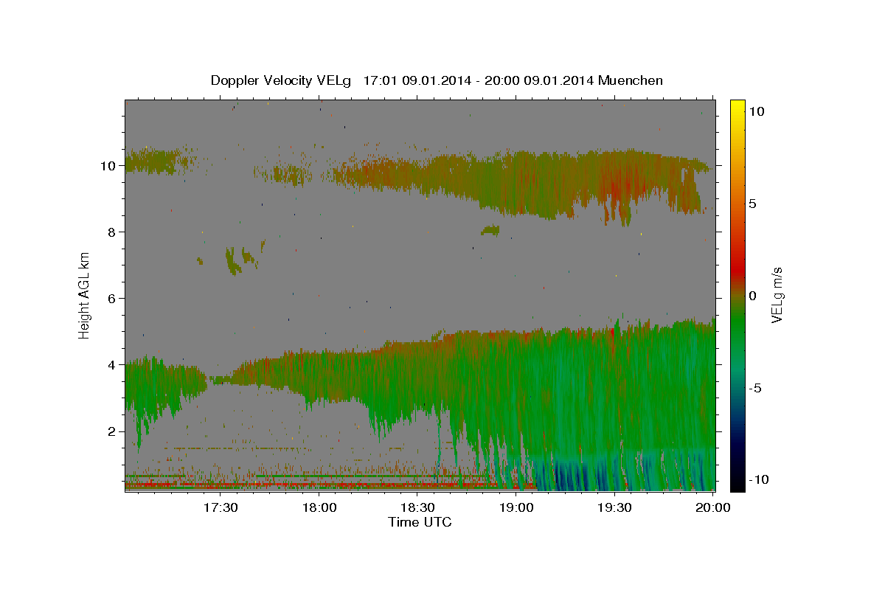Click the 19:00 time tick label
Screen dimensions: 885x590
coord(516,507)
